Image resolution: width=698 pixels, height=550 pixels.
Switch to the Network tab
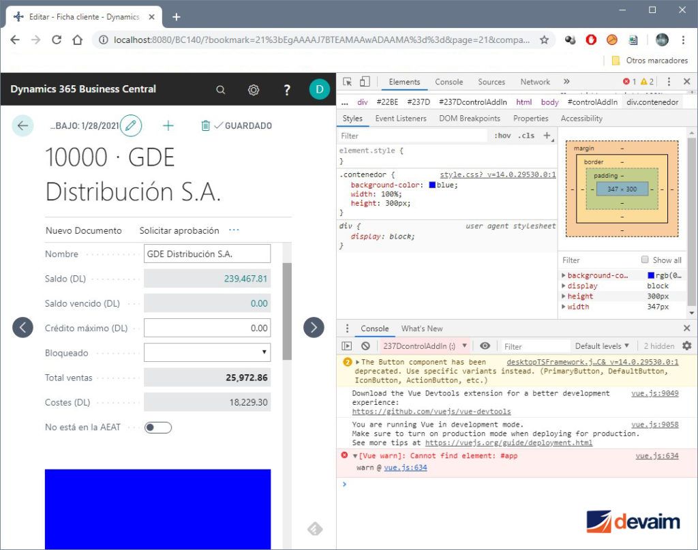click(535, 82)
